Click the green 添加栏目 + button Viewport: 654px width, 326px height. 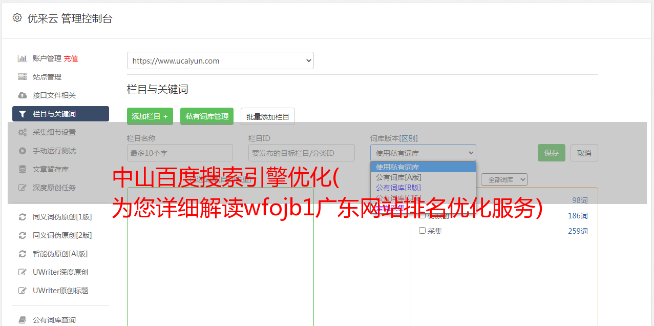150,116
